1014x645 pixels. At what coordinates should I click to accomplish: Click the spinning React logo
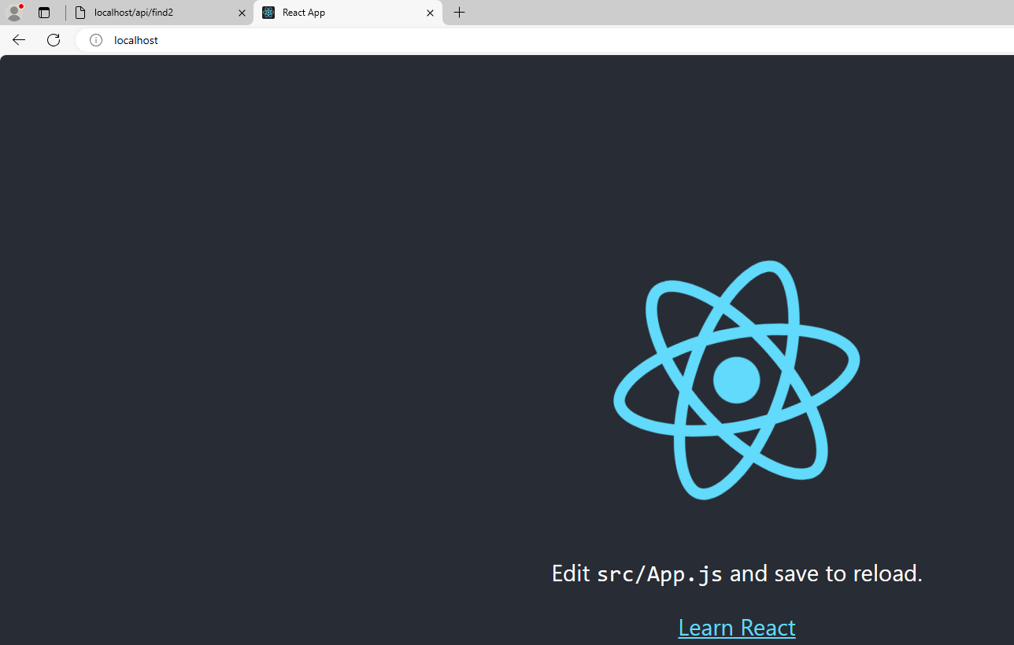[737, 380]
